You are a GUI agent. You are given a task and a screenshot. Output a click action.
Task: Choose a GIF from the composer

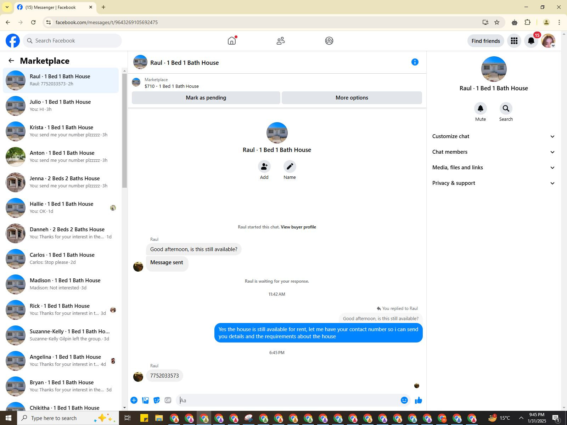(168, 400)
